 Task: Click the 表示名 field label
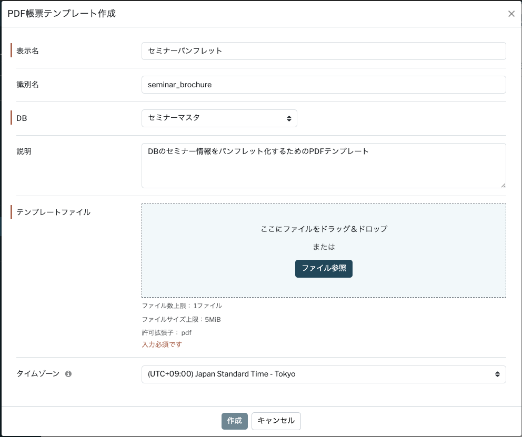coord(28,51)
